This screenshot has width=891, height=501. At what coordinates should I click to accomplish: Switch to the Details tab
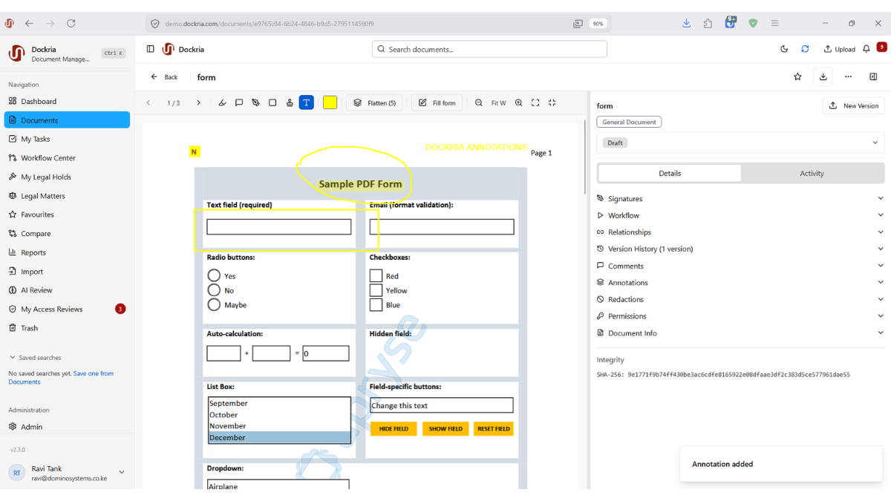pos(670,173)
